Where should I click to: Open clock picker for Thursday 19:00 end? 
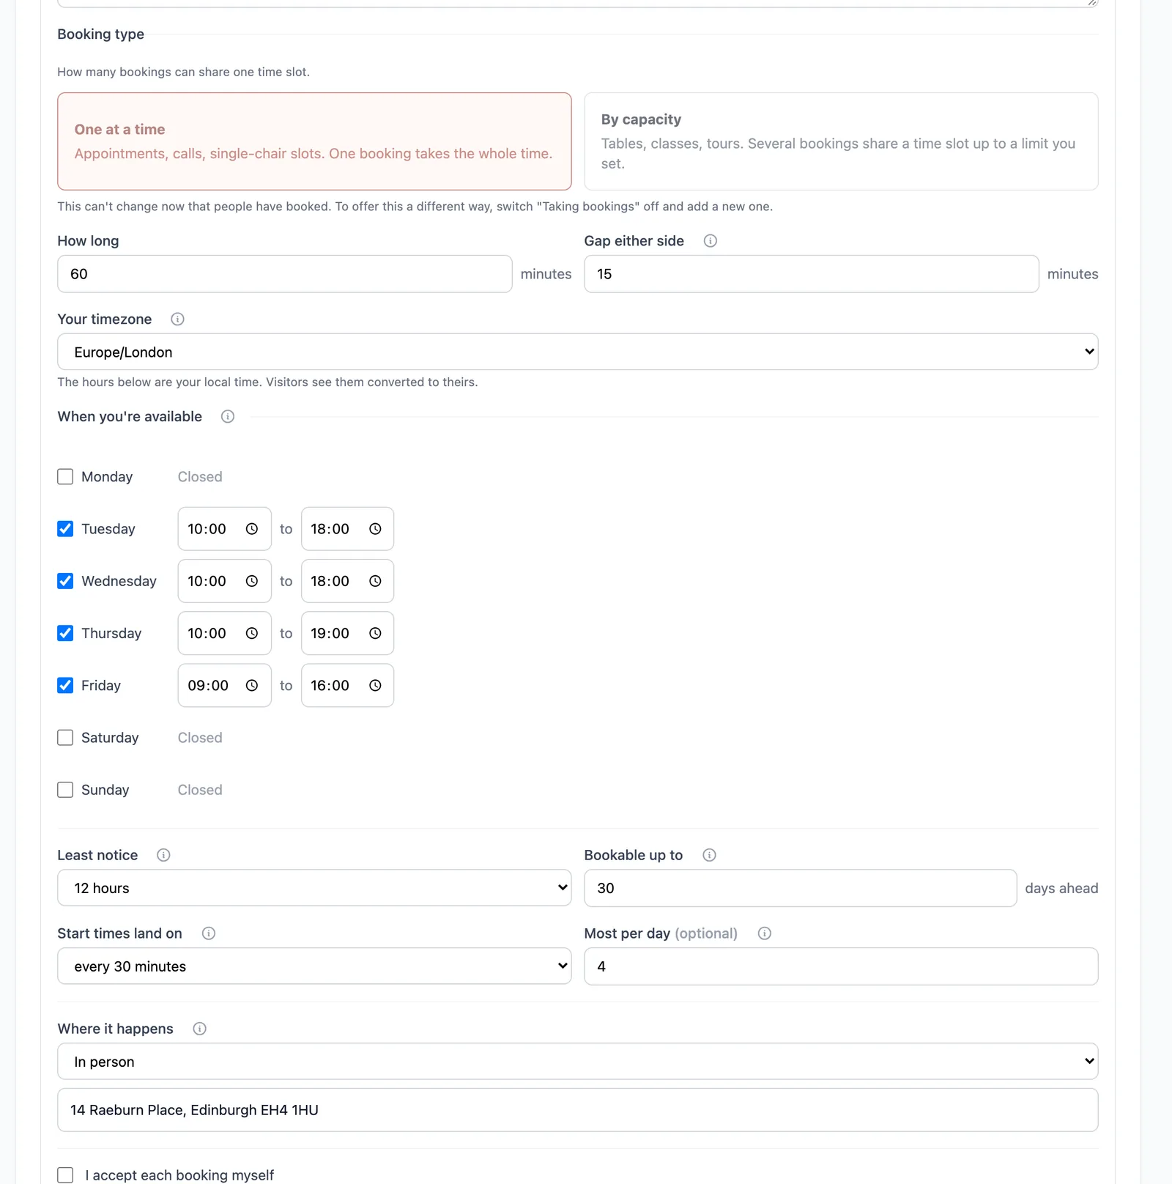pos(375,633)
